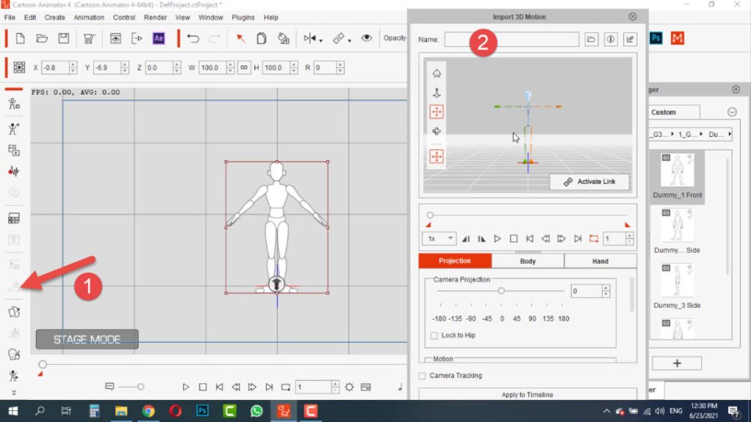The height and width of the screenshot is (422, 751).
Task: Open the Render menu
Action: 155,18
